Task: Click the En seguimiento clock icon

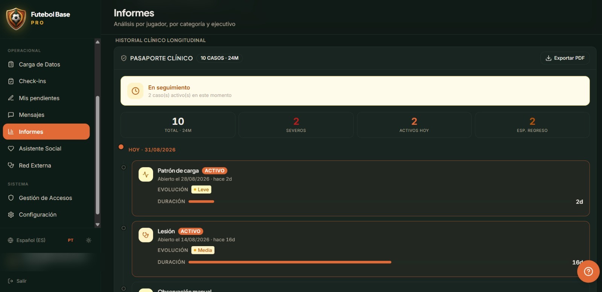Action: click(x=135, y=91)
